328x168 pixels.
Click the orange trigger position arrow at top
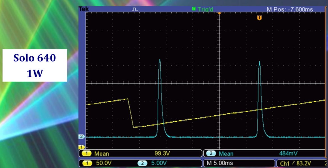(x=219, y=13)
